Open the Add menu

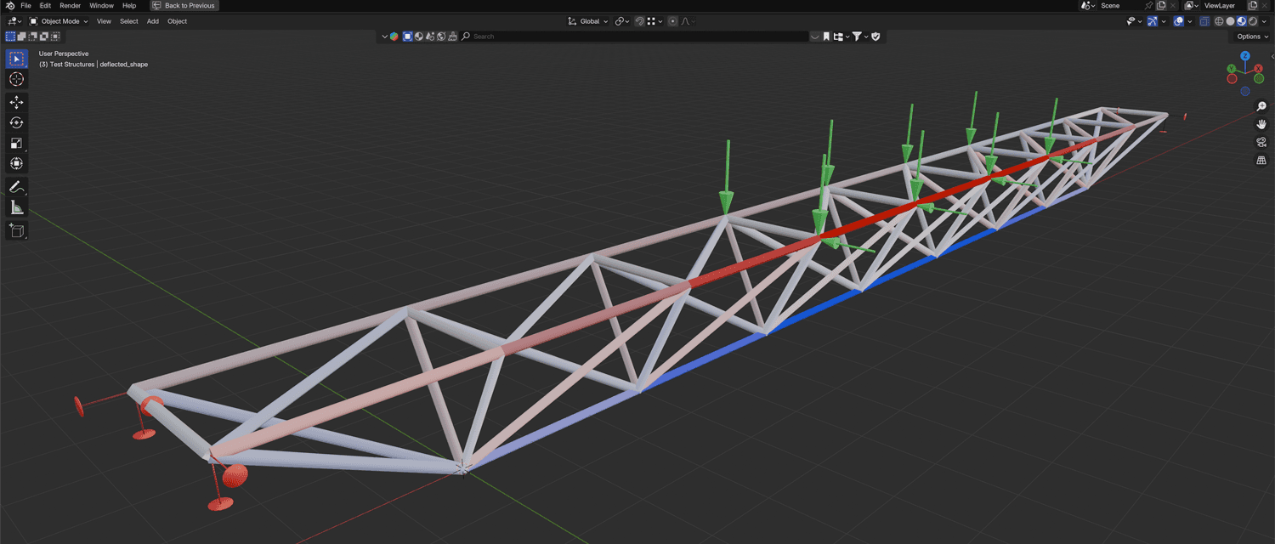[152, 21]
